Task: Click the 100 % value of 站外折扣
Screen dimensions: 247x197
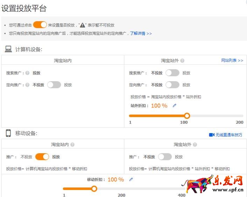Action: [159, 105]
